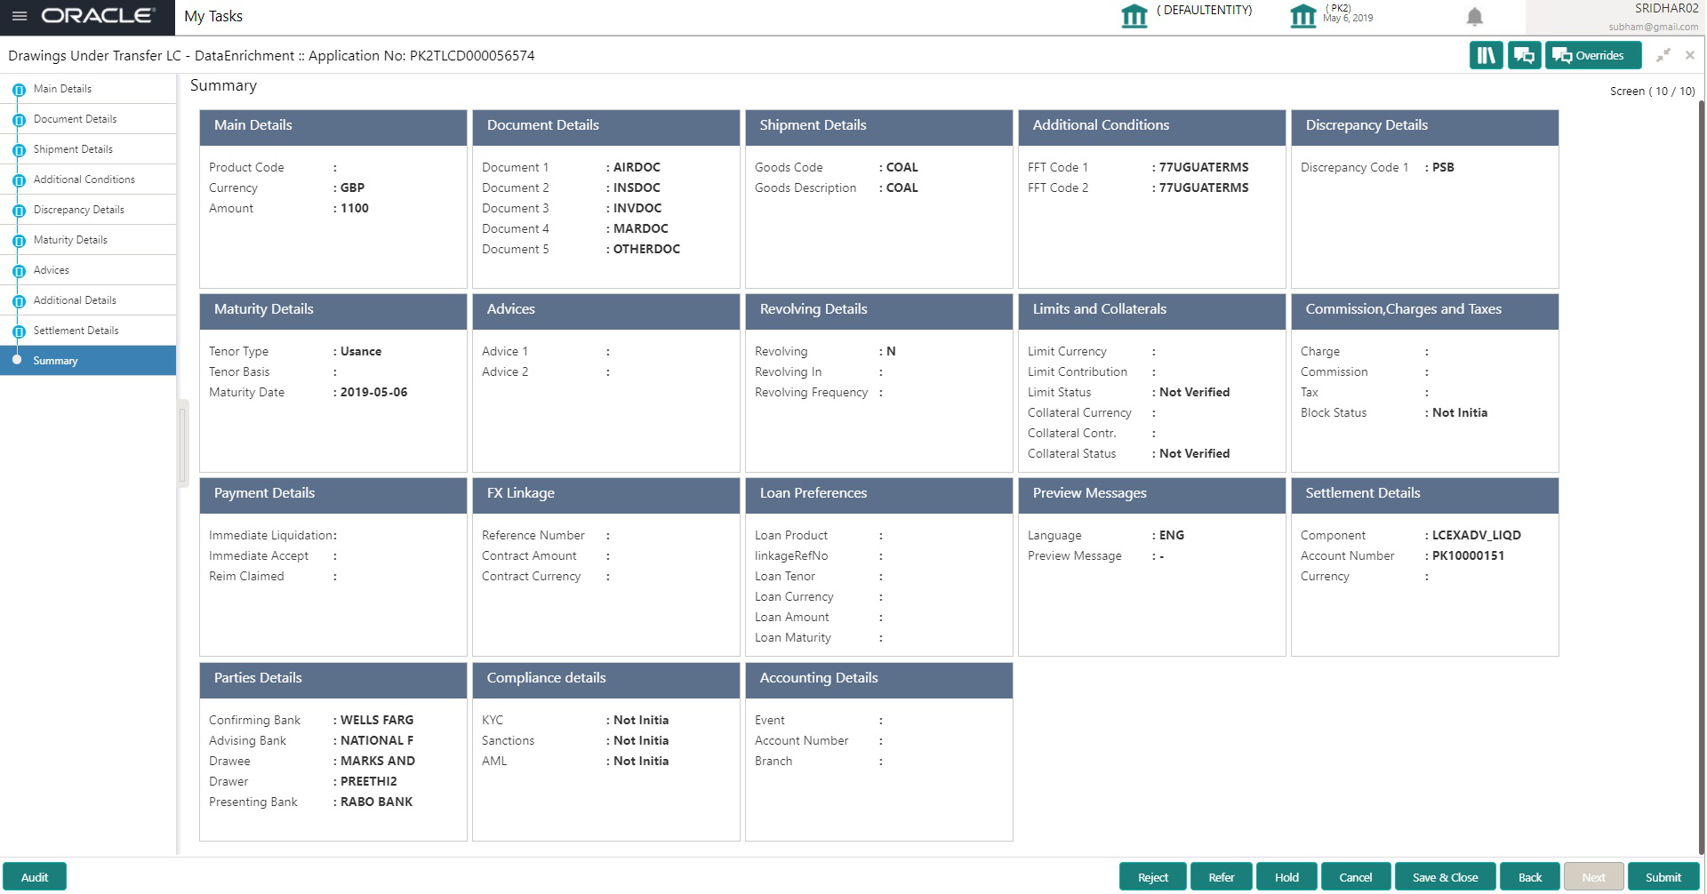
Task: Click the Refer button
Action: (1222, 877)
